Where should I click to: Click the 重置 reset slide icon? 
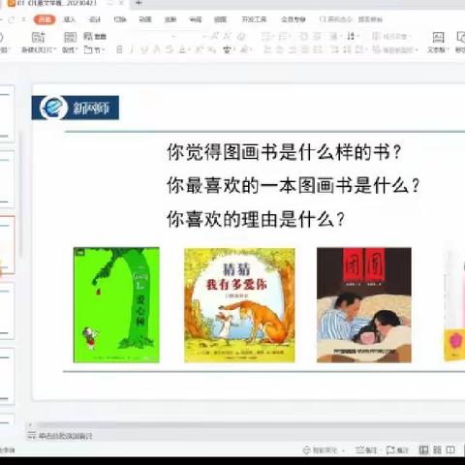coord(95,36)
